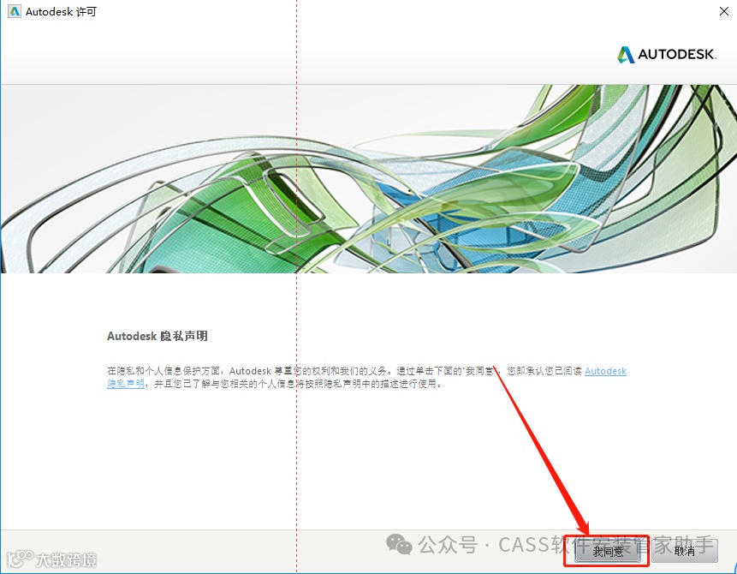Image resolution: width=737 pixels, height=574 pixels.
Task: Click the Autodesk app icon in title bar
Action: click(15, 11)
